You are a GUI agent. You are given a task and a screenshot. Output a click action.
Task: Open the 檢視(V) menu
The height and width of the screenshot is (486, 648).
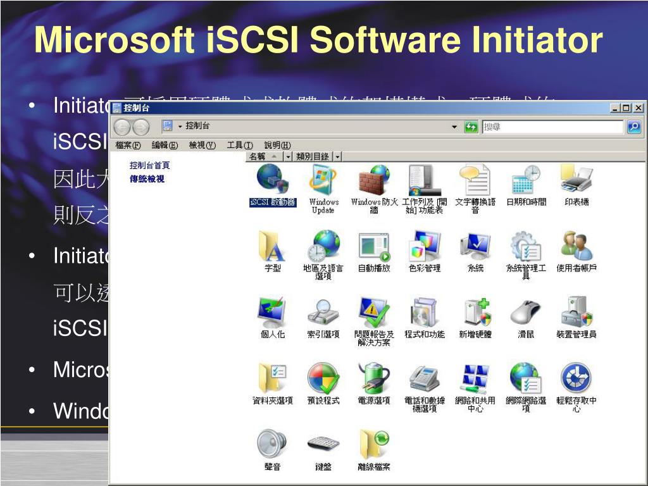click(x=202, y=145)
